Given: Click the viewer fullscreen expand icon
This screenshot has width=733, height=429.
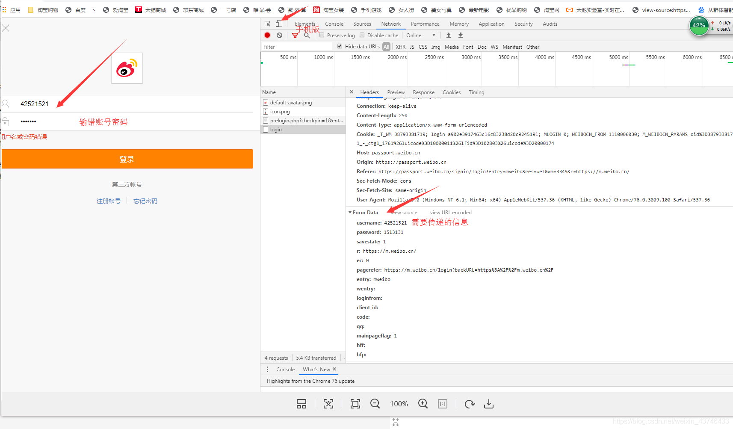Looking at the screenshot, I should (x=328, y=404).
